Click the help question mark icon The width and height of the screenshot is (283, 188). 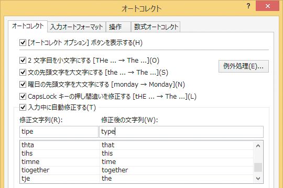(248, 6)
